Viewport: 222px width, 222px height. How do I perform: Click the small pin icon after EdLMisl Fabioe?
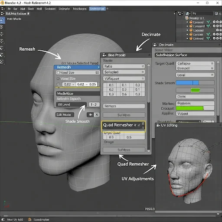(x=28, y=13)
